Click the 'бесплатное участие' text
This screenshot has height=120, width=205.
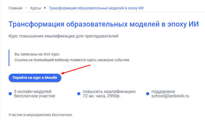(x=34, y=96)
